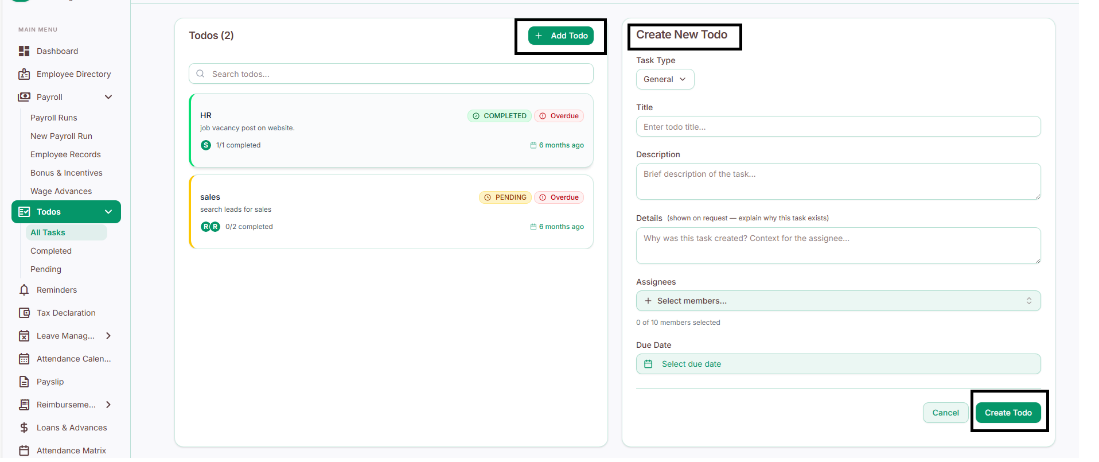Click the Employee Directory icon

point(24,74)
